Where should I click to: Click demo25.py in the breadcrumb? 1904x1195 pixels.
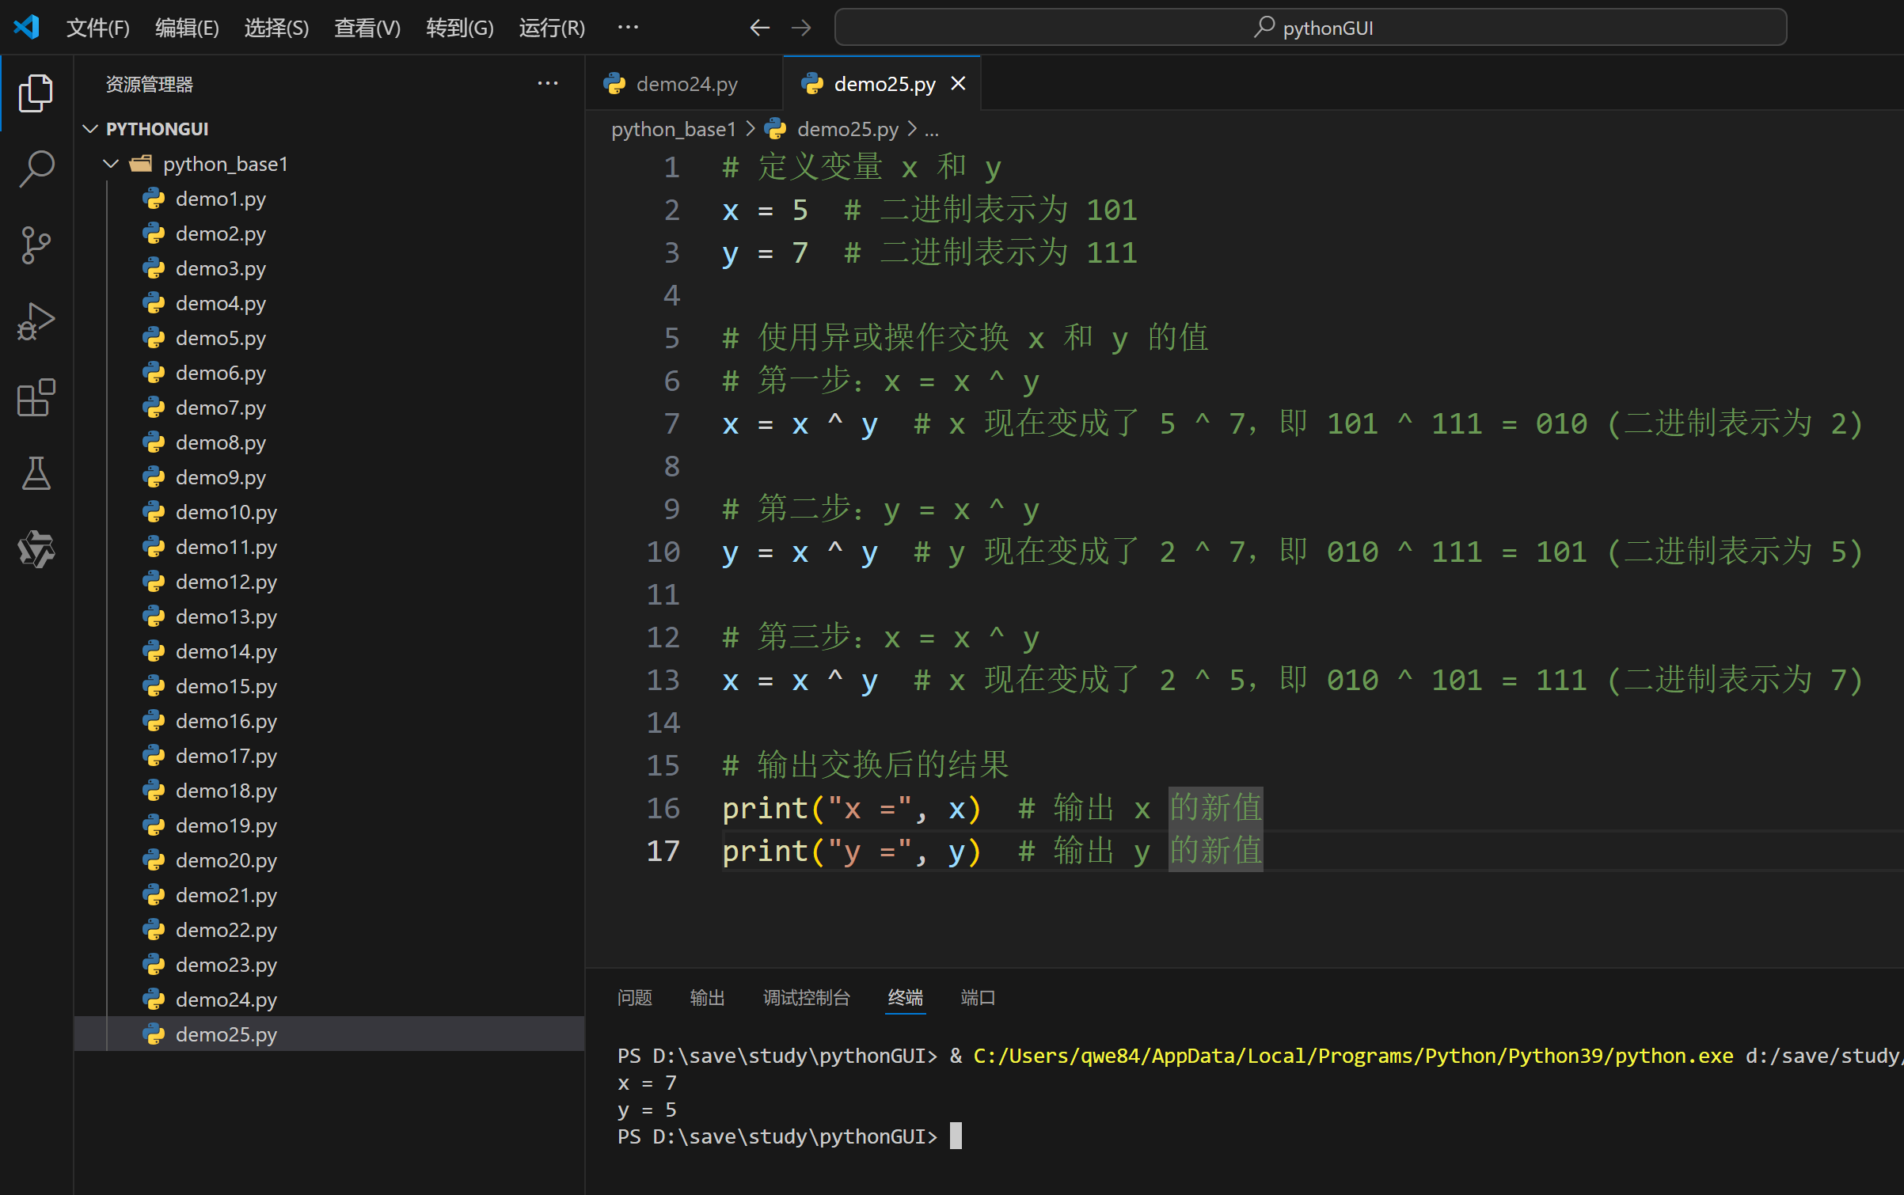coord(847,129)
